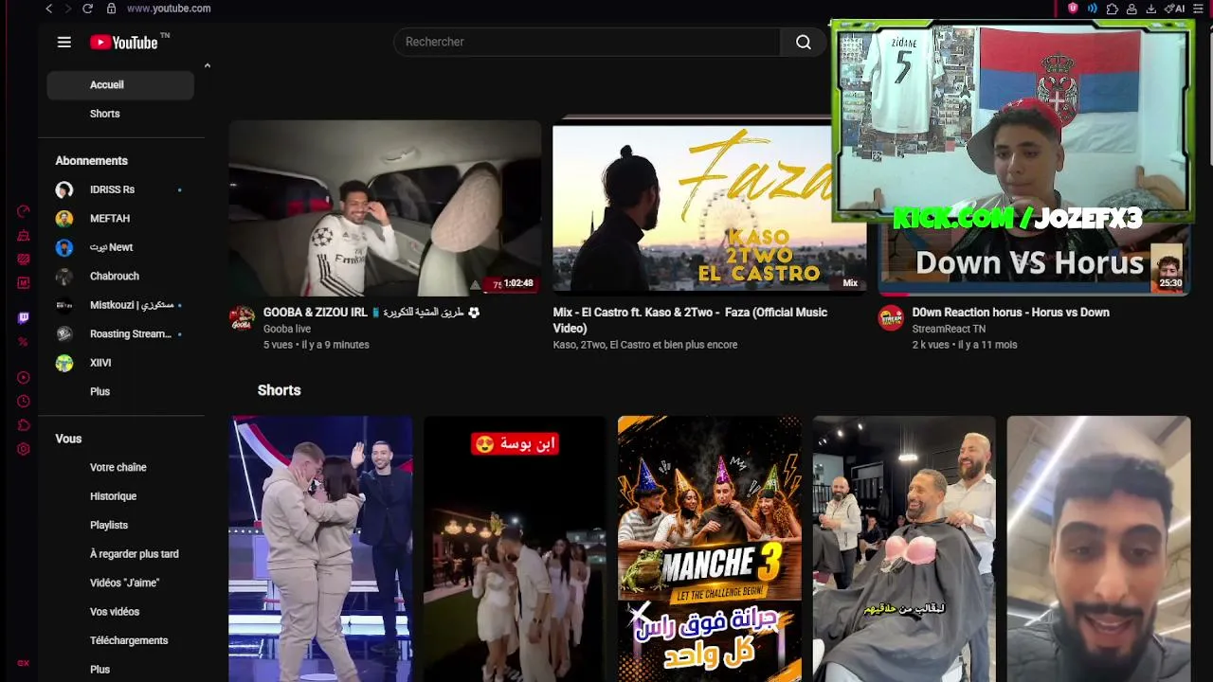Click the Gooba channel avatar

coord(242,318)
